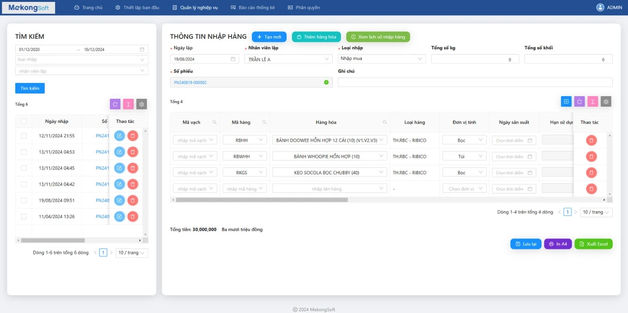Viewport: 628px width, 313px height.
Task: Click the pink column-width icon in search panel
Action: [x=128, y=104]
